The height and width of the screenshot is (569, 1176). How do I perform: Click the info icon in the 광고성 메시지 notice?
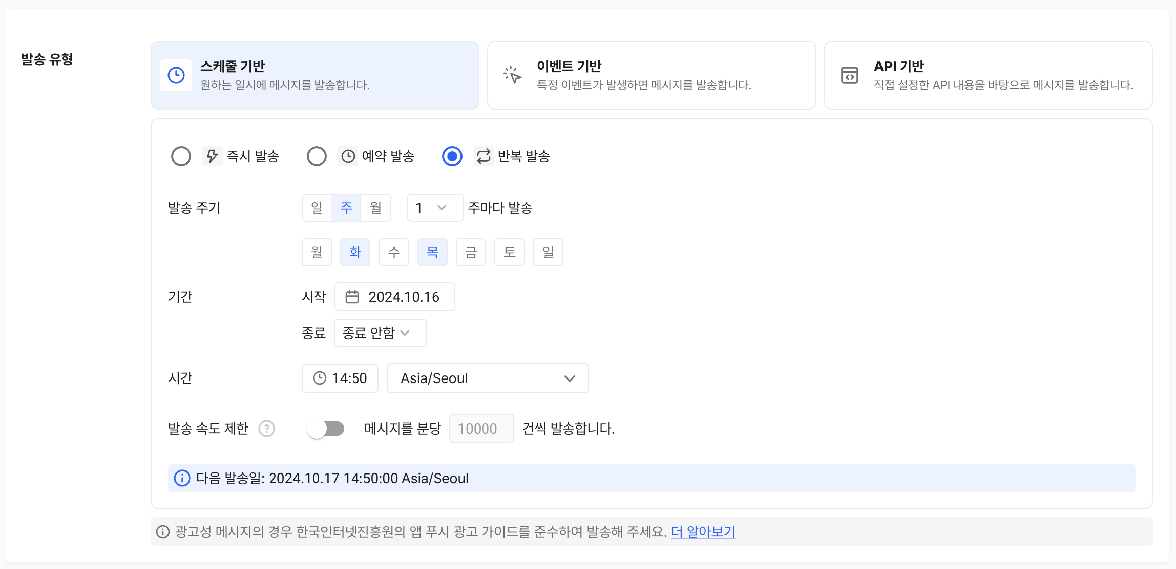click(163, 532)
